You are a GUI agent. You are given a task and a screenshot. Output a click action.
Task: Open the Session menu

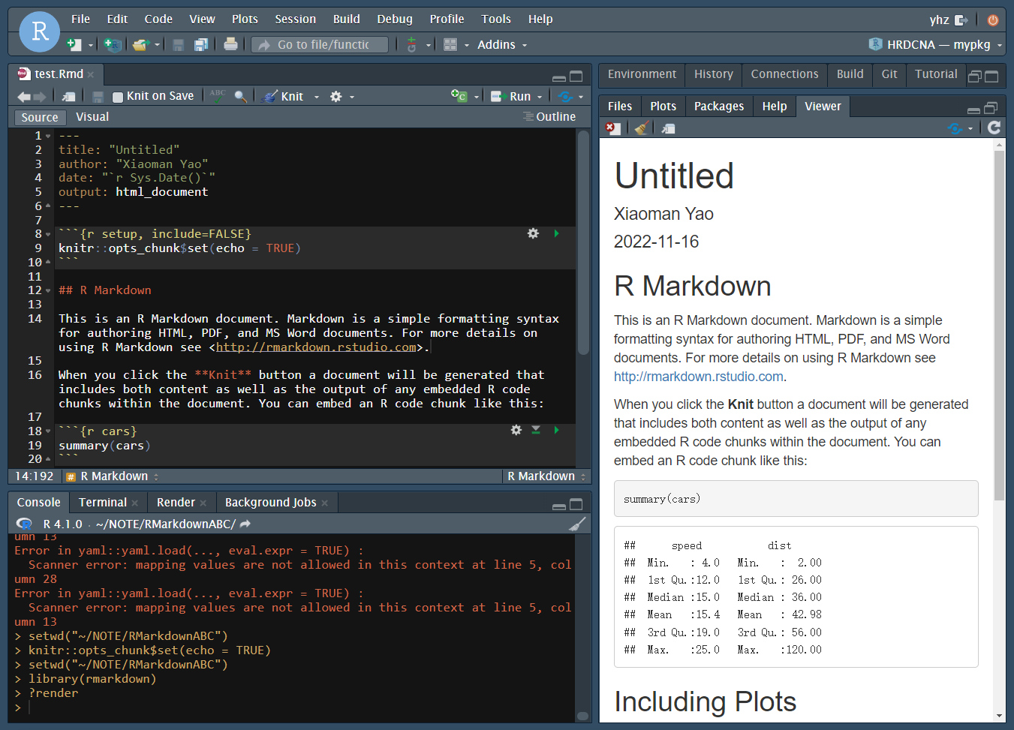(295, 20)
